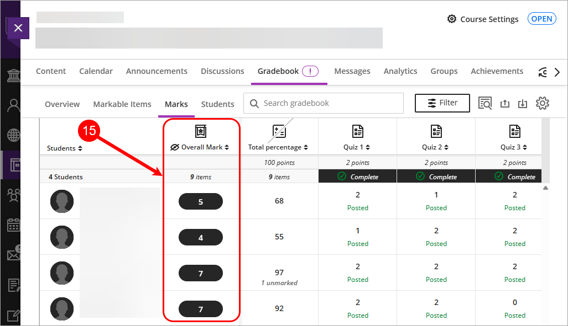Toggle Overall Mark hidden eye icon
Viewport: 568px width, 326px height.
(x=175, y=147)
